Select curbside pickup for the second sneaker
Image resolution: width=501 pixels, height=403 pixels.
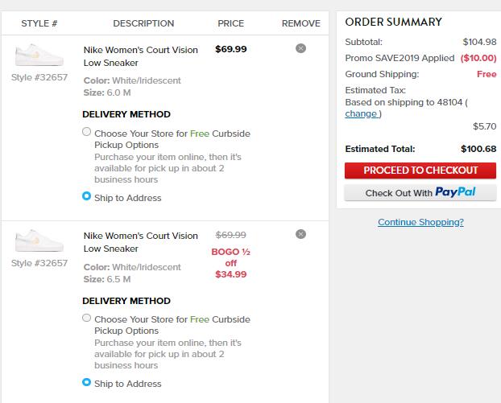pos(87,319)
